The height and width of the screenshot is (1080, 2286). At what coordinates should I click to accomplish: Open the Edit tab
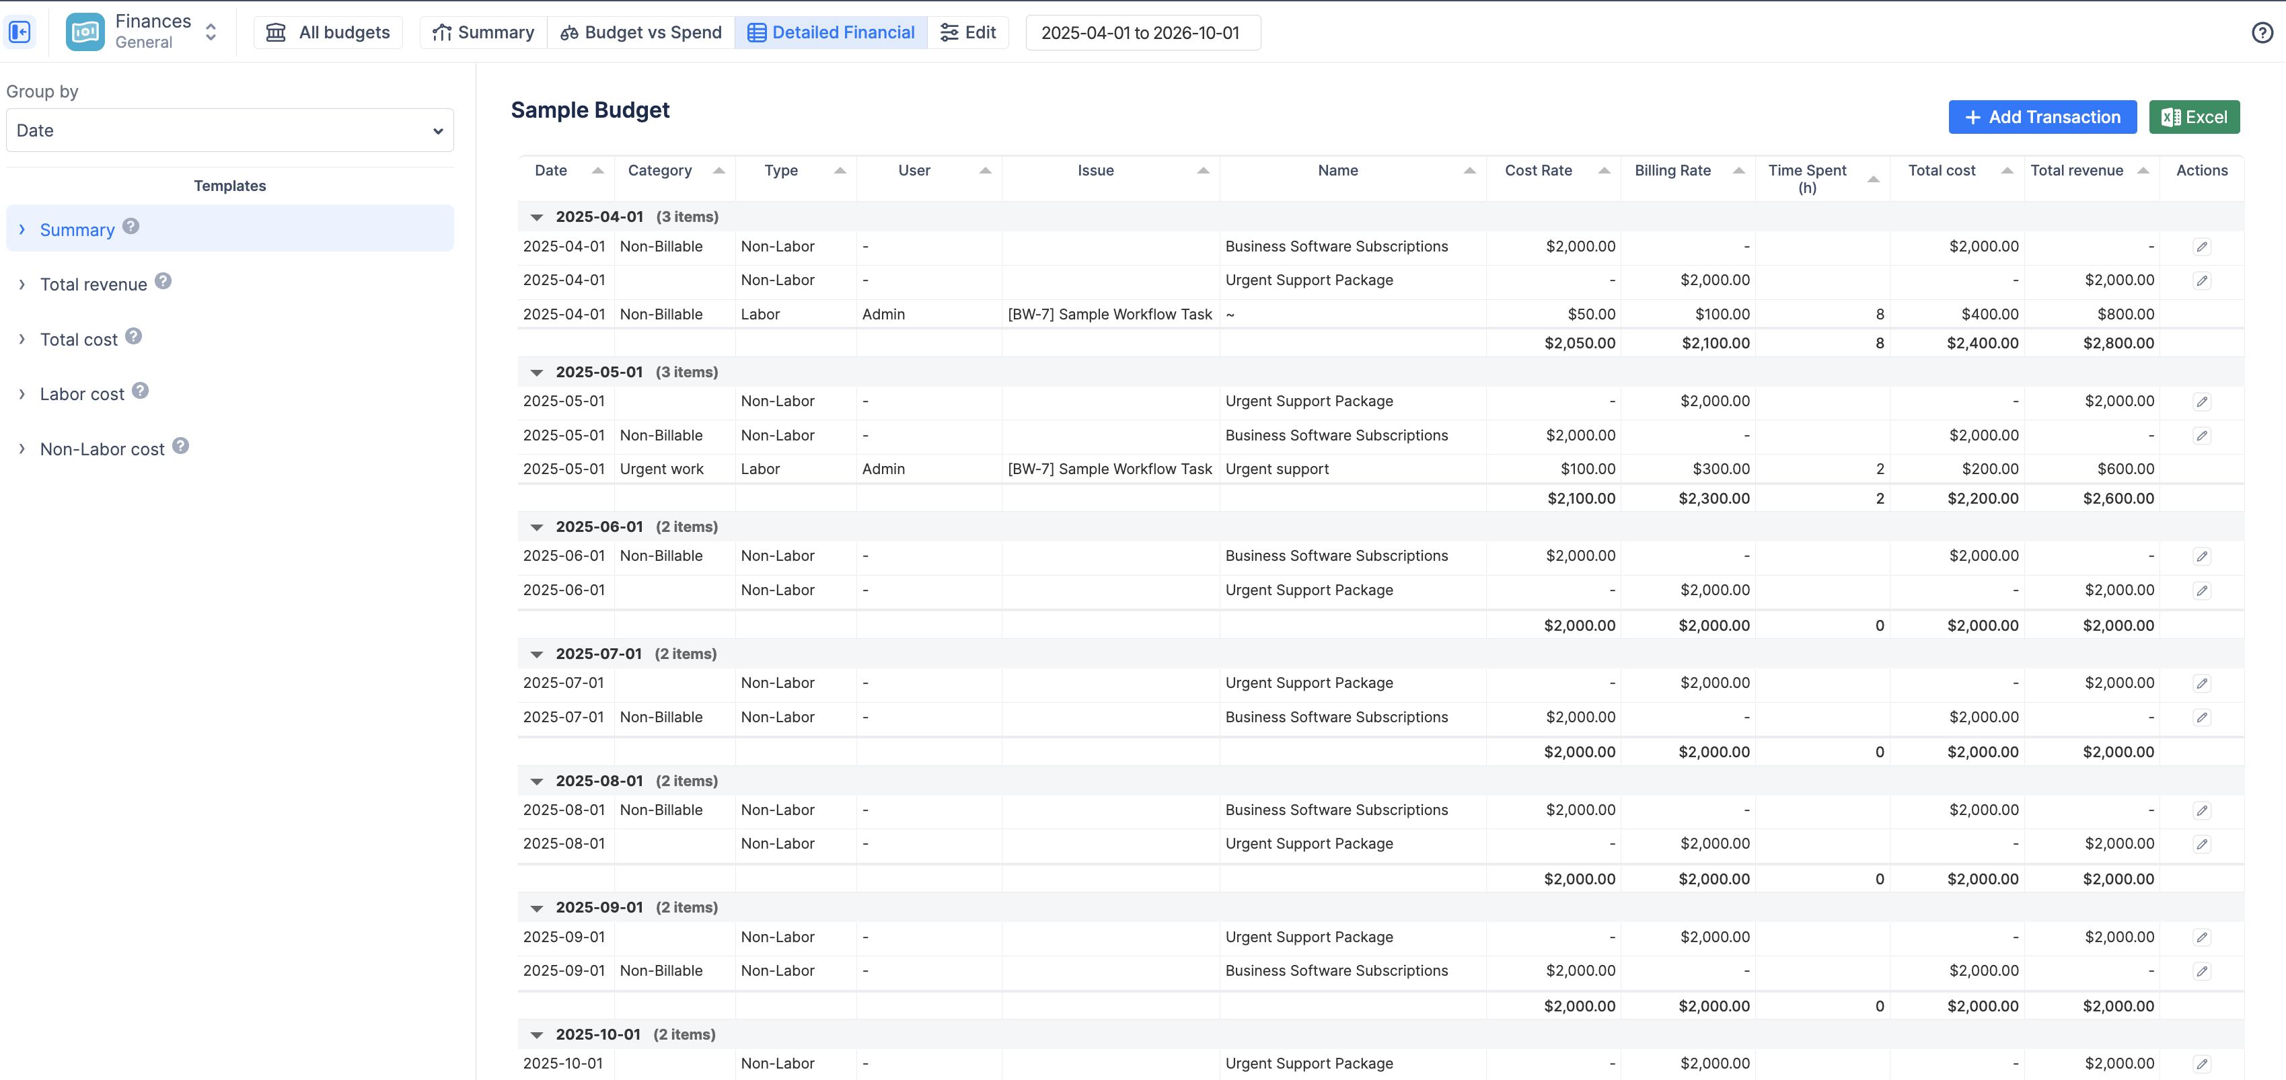tap(969, 32)
